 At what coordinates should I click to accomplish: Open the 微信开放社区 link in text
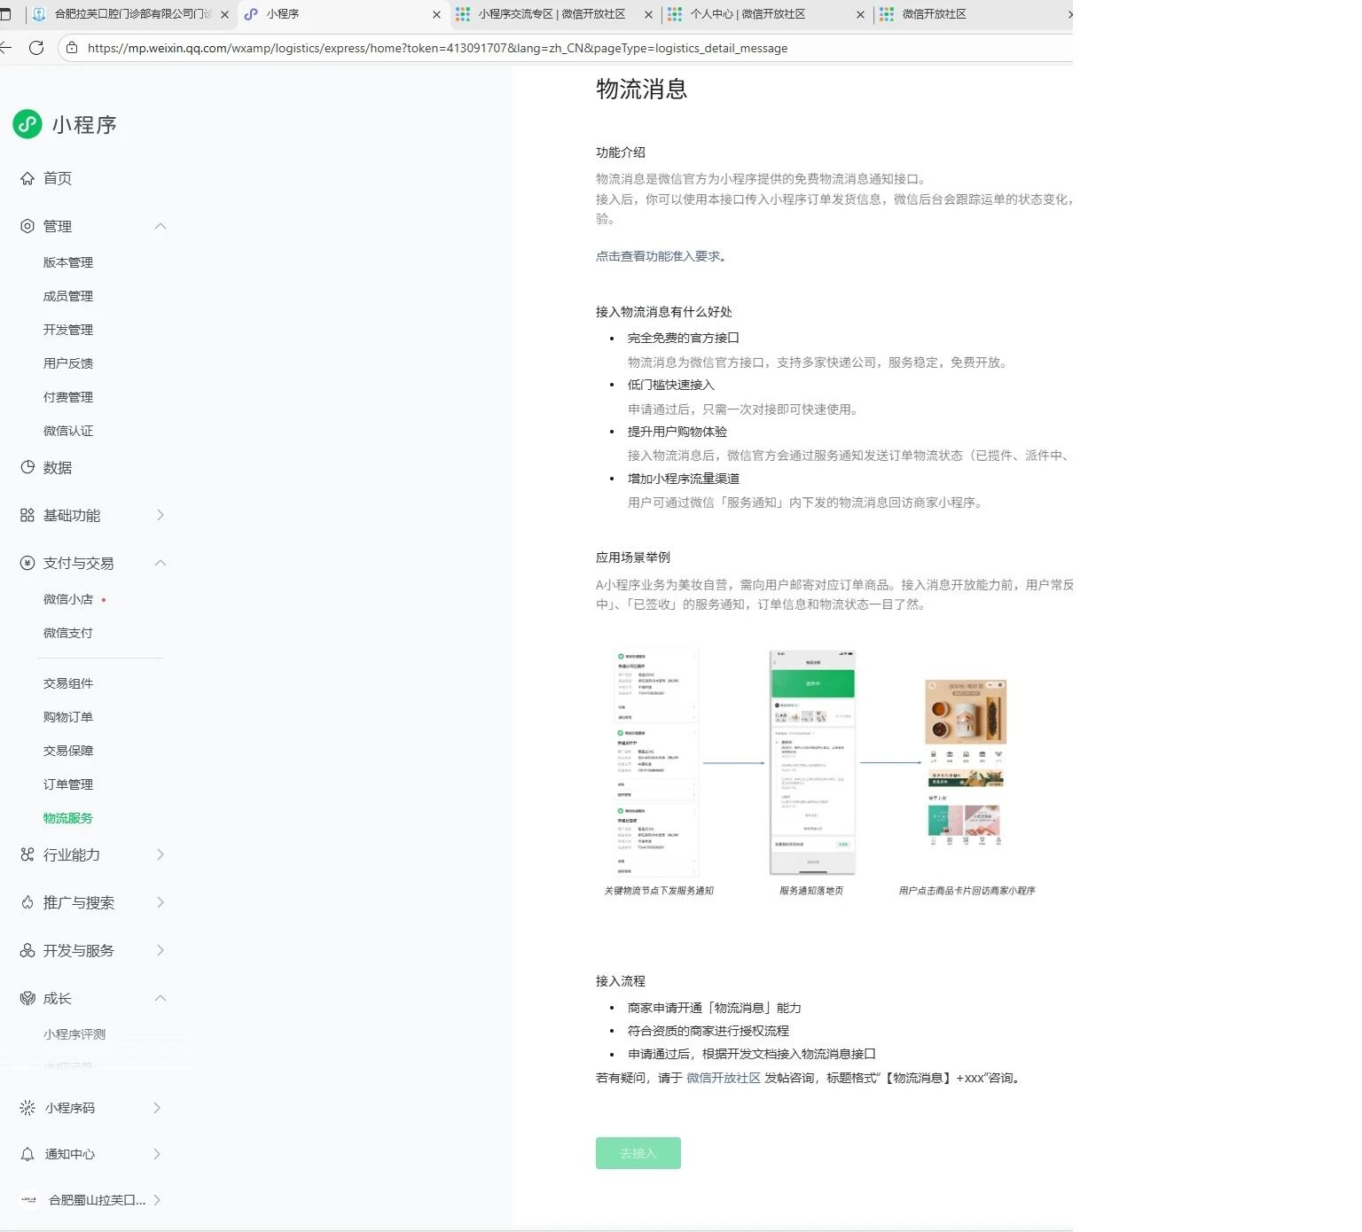point(724,1078)
